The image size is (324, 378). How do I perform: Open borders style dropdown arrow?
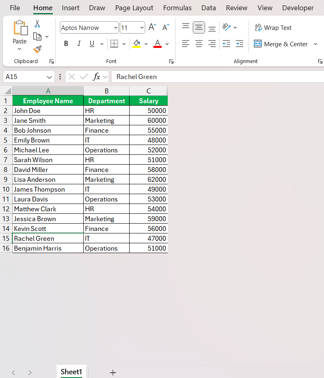124,44
